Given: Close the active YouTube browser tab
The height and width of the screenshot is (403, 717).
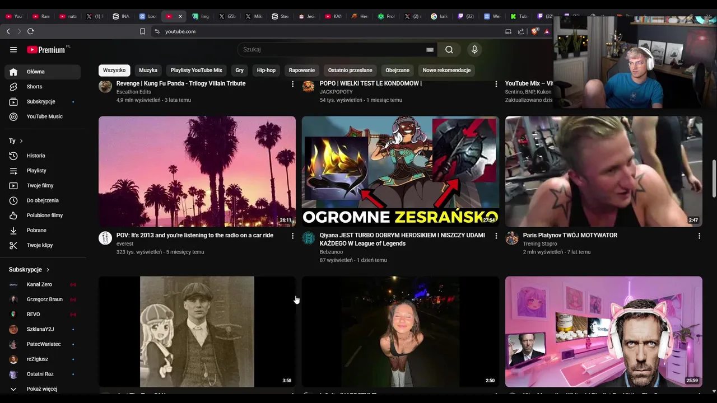Looking at the screenshot, I should 180,16.
